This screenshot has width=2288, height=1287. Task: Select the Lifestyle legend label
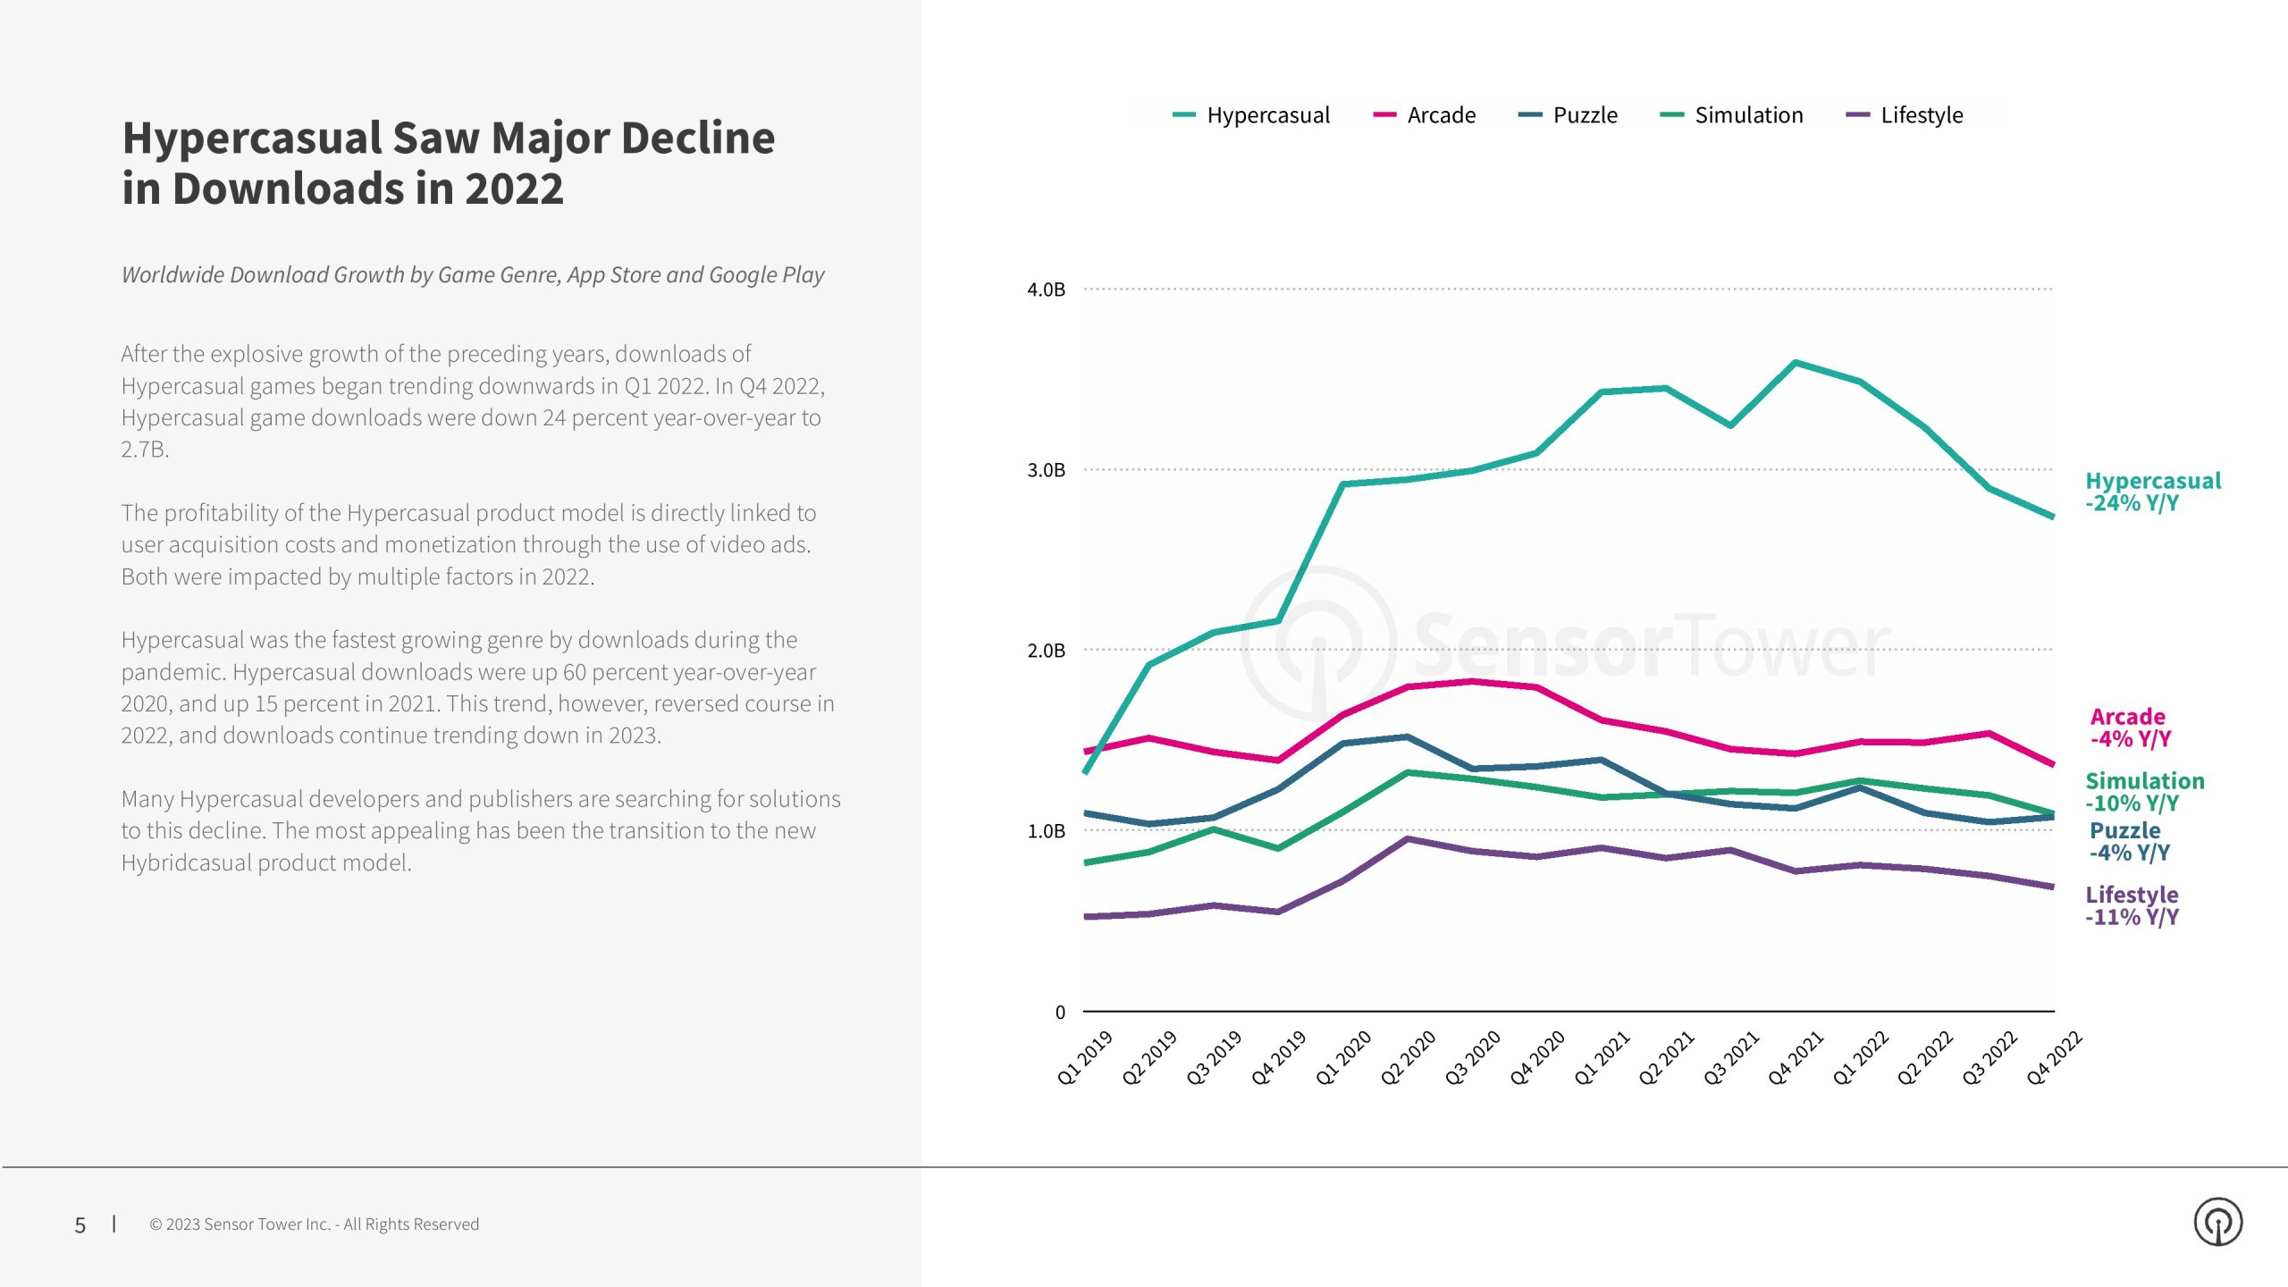[x=1922, y=115]
